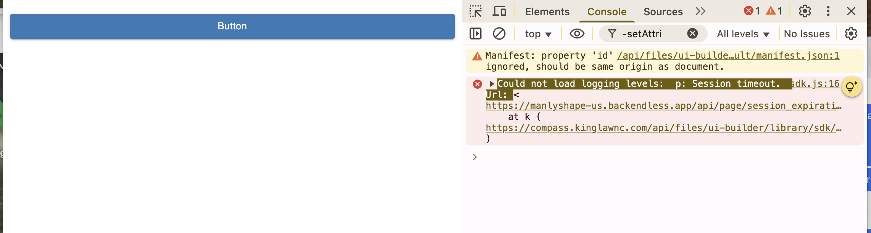Expand the logging levels error message
The height and width of the screenshot is (233, 871).
tap(492, 84)
